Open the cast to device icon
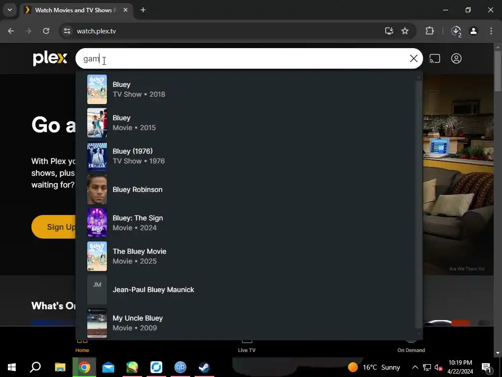 point(434,59)
